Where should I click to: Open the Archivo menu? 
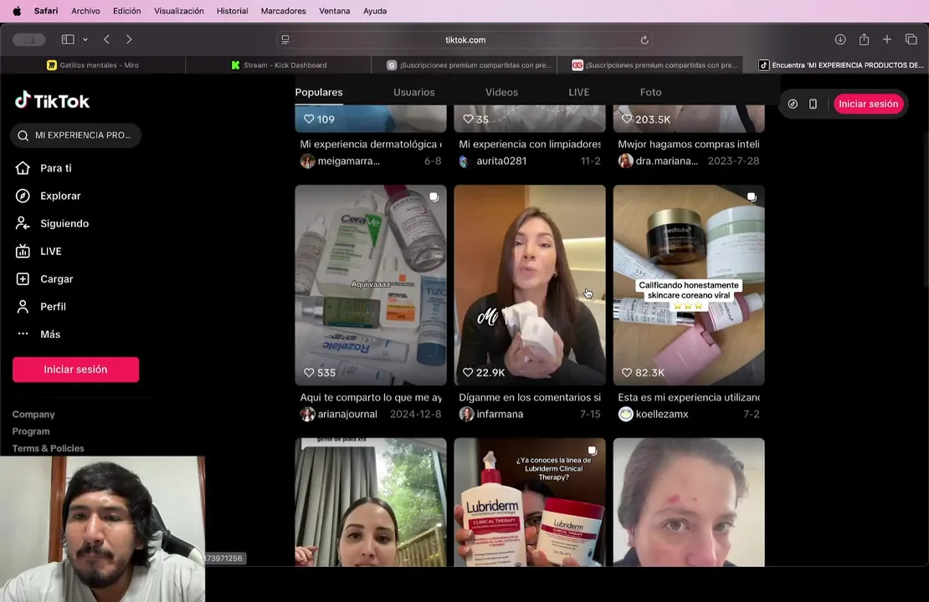point(85,11)
